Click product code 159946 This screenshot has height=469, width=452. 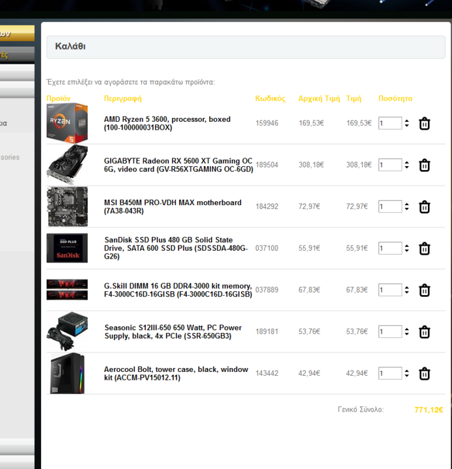click(267, 123)
